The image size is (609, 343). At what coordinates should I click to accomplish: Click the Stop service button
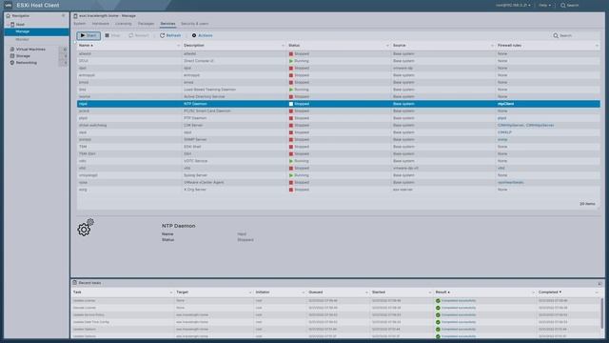pos(112,35)
